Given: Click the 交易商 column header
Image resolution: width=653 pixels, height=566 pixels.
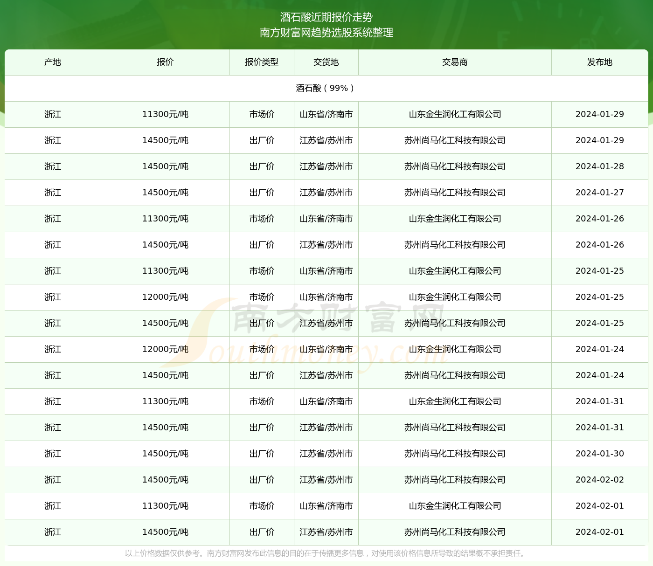Looking at the screenshot, I should (455, 62).
